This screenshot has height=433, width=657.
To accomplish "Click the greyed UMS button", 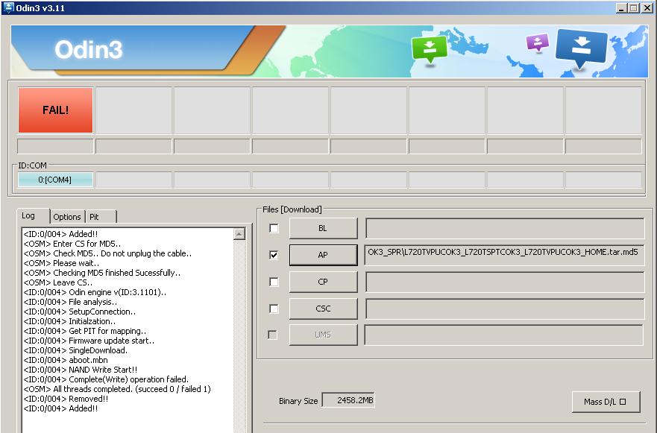I will (323, 335).
